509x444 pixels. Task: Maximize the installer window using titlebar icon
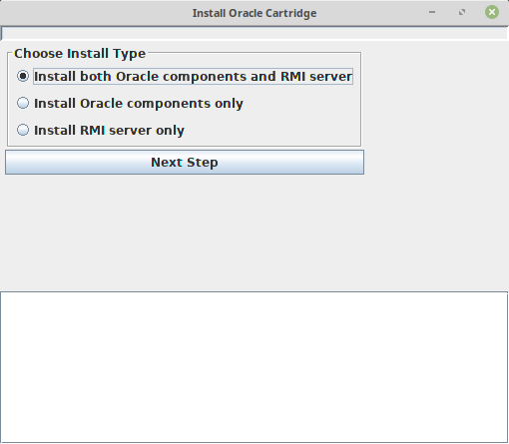462,12
